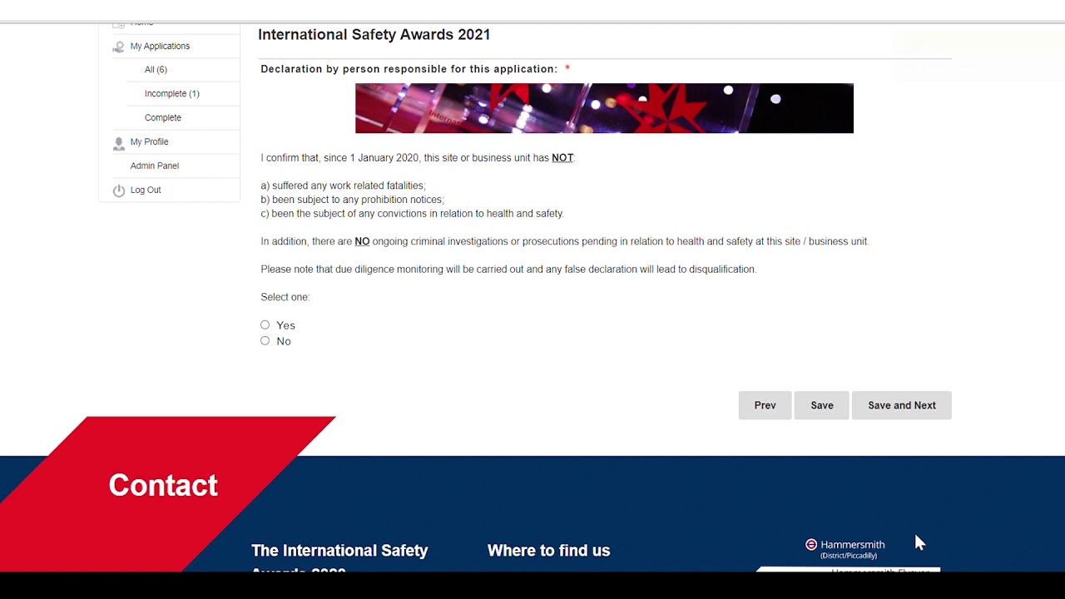The image size is (1065, 599).
Task: Click the Hammersmith underground roundel icon
Action: pyautogui.click(x=811, y=545)
